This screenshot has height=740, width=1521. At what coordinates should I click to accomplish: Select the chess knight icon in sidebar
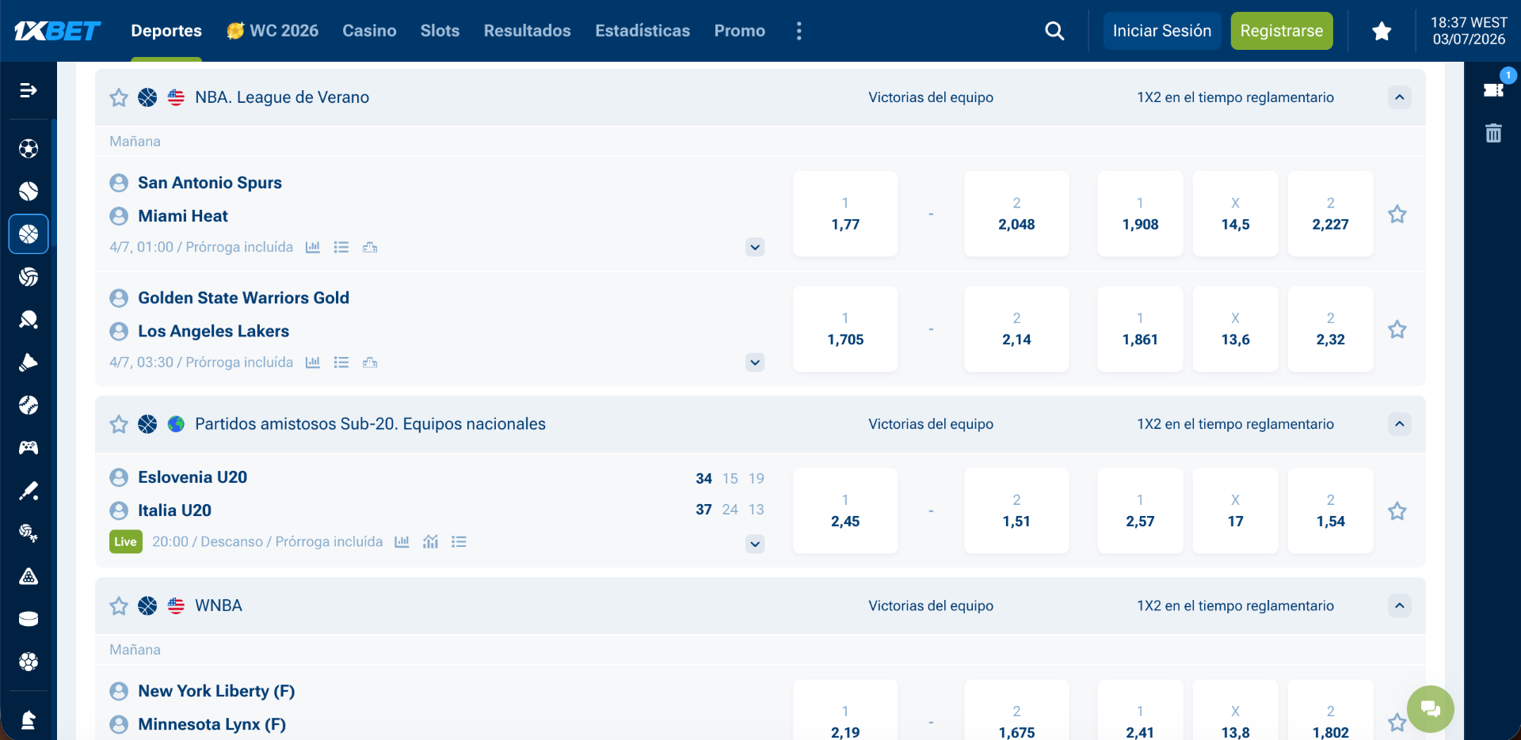29,720
